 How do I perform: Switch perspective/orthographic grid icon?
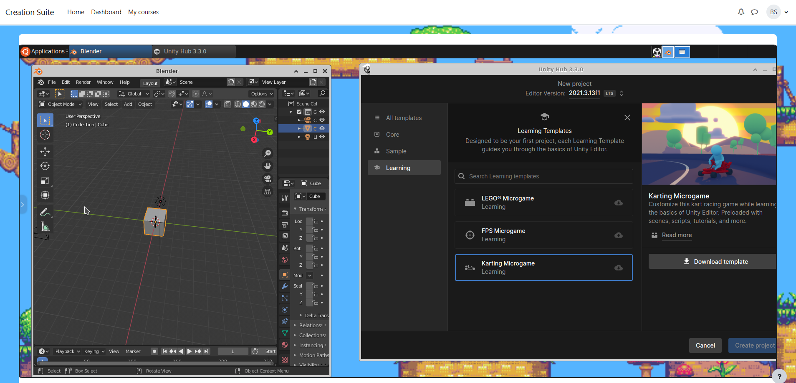268,192
